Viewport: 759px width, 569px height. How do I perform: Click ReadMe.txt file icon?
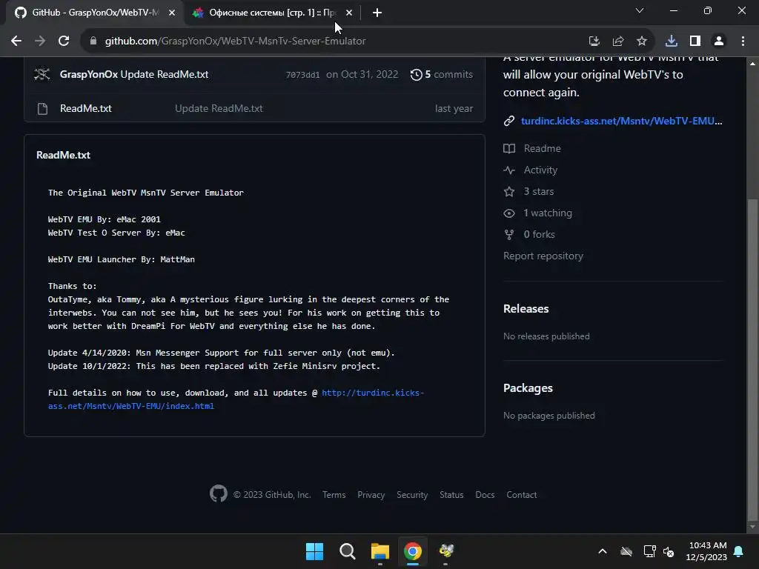[42, 108]
